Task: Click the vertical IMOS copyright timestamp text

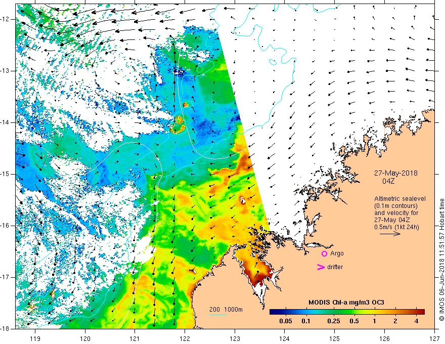Action: click(x=441, y=260)
